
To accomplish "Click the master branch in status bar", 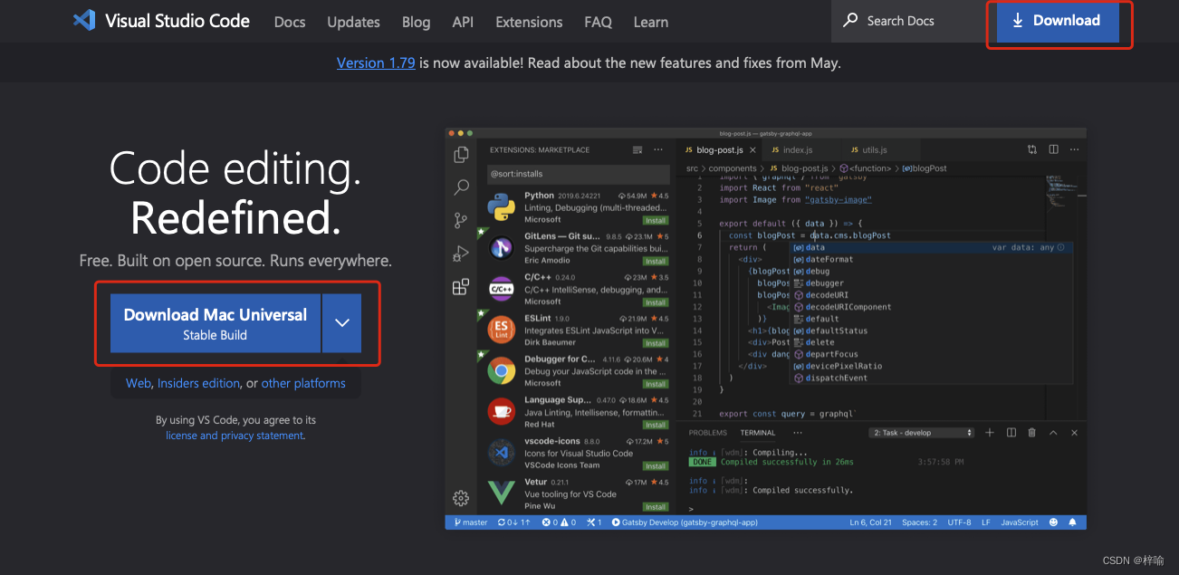I will [x=471, y=522].
